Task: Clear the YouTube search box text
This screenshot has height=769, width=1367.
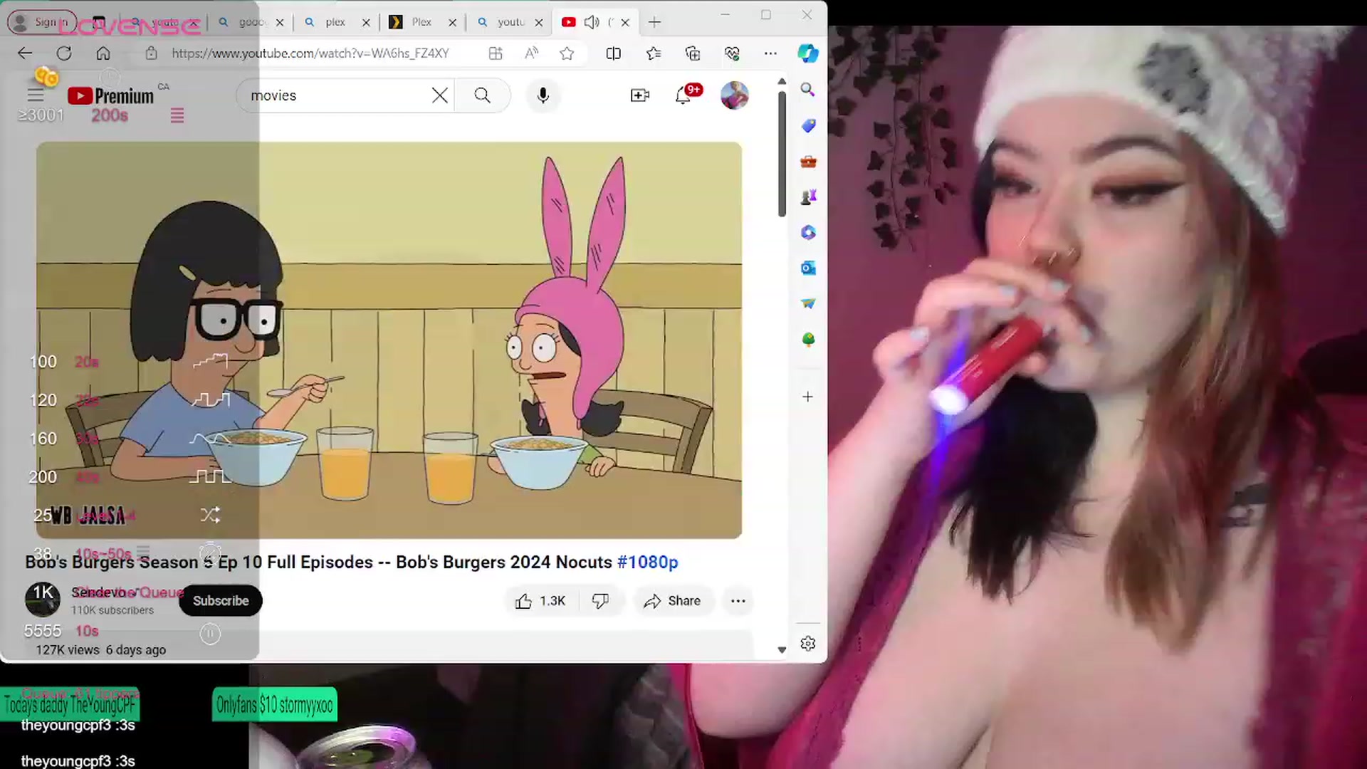Action: (440, 95)
